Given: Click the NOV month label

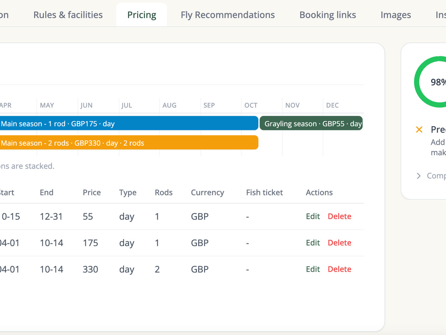Looking at the screenshot, I should (x=293, y=105).
